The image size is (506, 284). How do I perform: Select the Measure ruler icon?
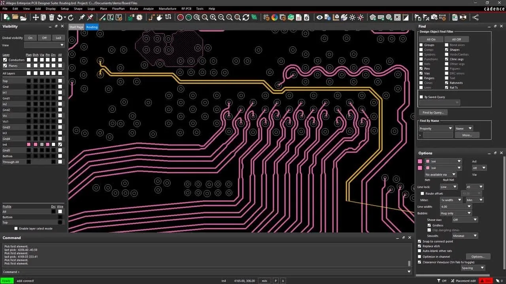336,17
